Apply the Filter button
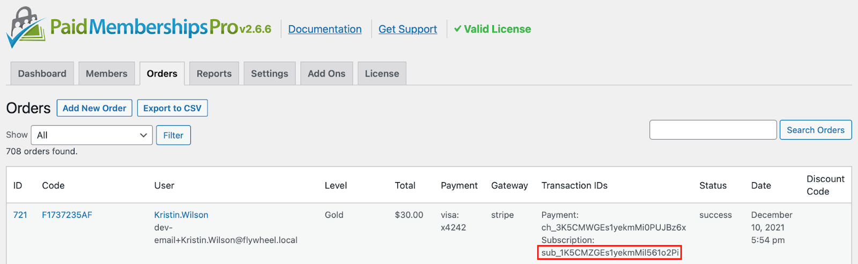This screenshot has width=858, height=264. [173, 135]
